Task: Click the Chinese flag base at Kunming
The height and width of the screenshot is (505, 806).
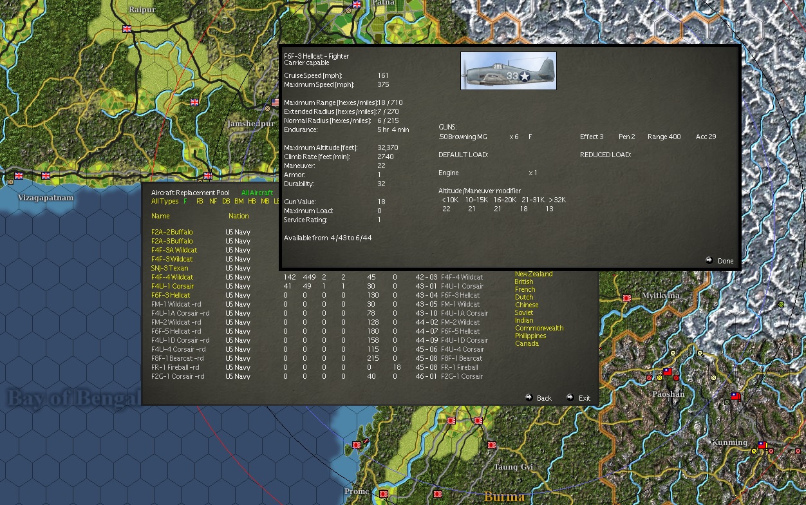Action: point(762,444)
